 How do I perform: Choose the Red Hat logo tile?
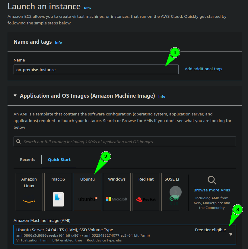click(x=146, y=192)
